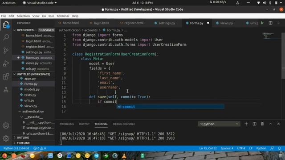Split the terminal panel

254,124
